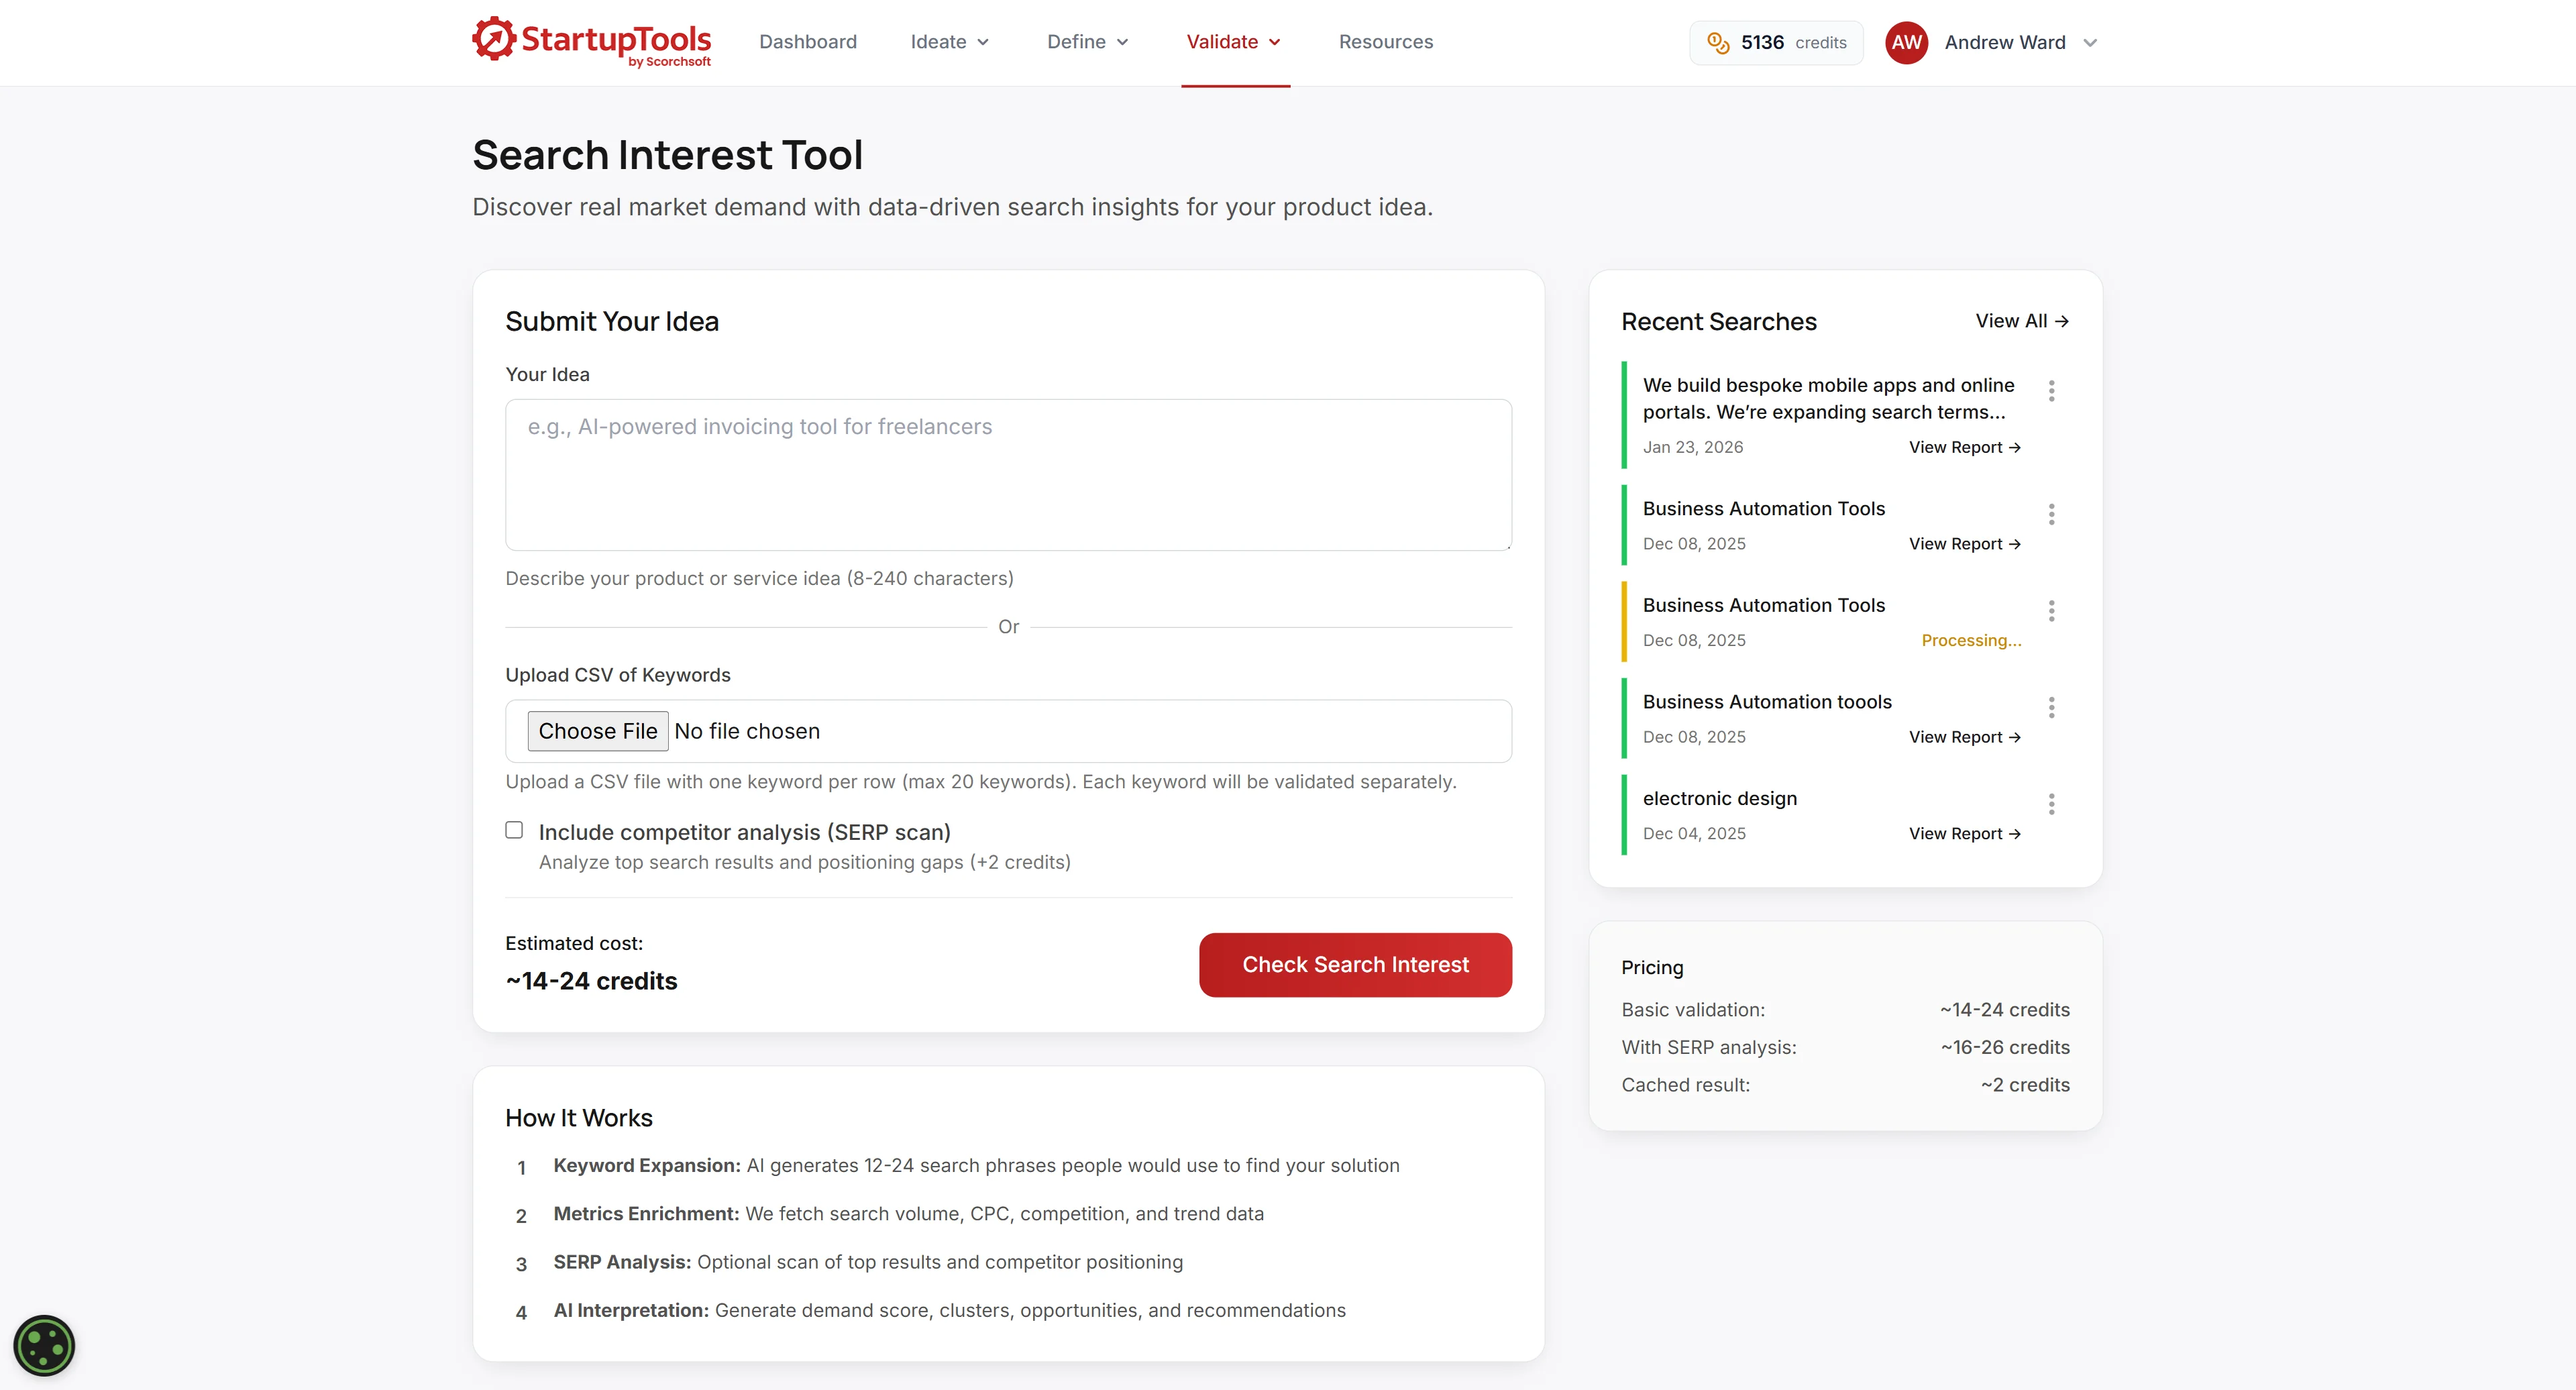Viewport: 2576px width, 1390px height.
Task: Open View All recent searches
Action: pyautogui.click(x=2022, y=321)
